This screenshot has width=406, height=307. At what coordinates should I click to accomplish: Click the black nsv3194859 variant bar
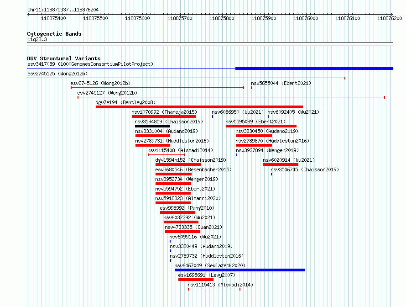[152, 126]
